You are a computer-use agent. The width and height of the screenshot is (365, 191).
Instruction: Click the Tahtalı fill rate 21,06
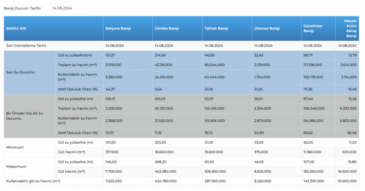click(208, 89)
